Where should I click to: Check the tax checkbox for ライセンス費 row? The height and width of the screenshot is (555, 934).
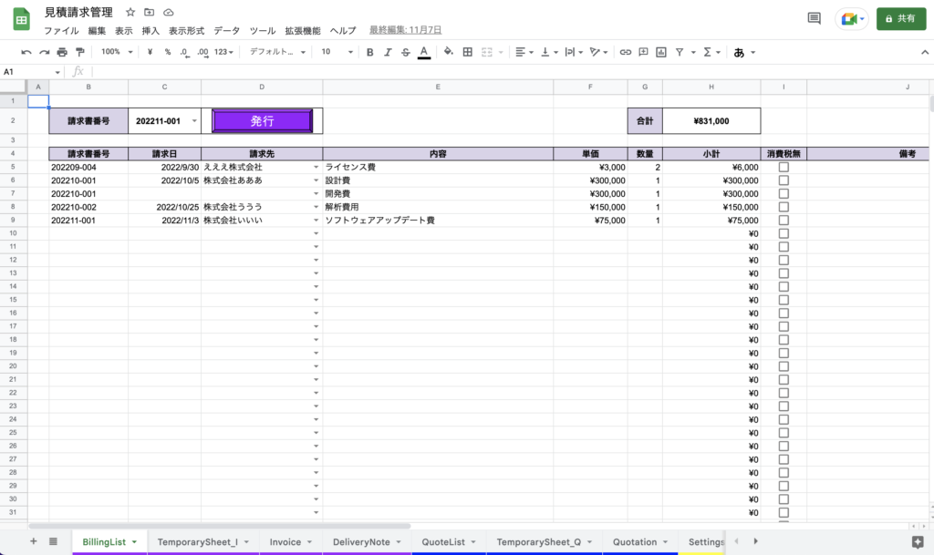click(784, 168)
